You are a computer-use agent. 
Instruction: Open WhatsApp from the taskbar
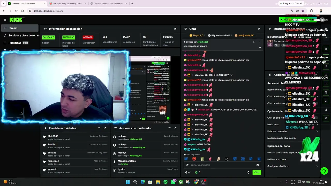[173, 182]
